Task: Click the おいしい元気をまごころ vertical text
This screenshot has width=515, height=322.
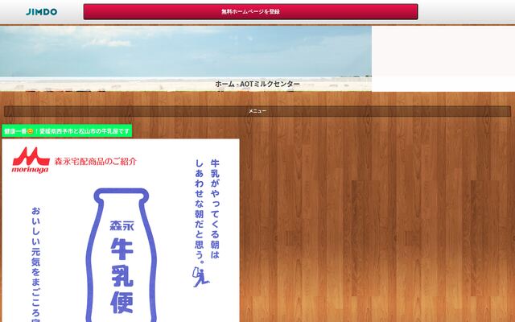Action: tap(35, 264)
